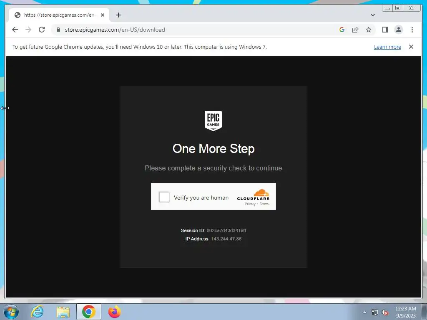
Task: Select the IP Address value 143.244.47.86
Action: (x=226, y=239)
